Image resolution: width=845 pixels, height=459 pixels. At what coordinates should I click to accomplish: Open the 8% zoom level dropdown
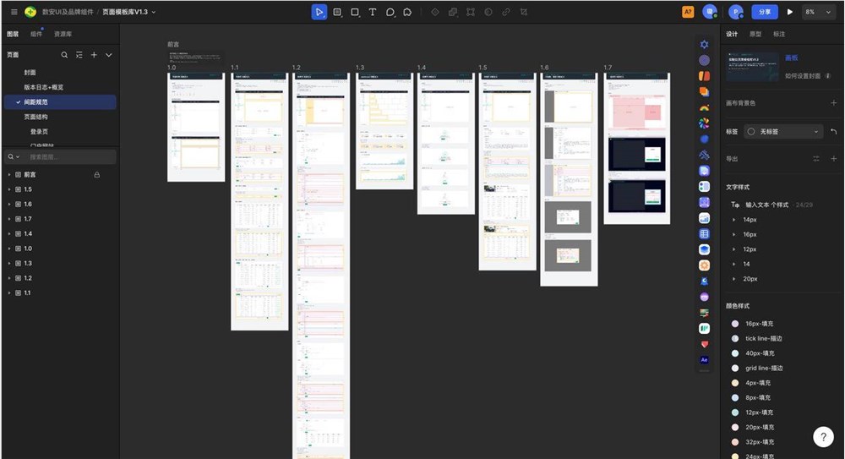(x=818, y=12)
